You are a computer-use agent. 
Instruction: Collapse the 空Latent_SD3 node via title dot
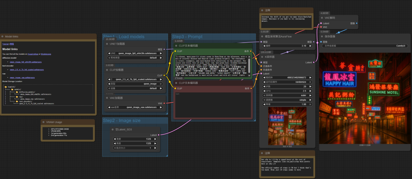(113, 130)
